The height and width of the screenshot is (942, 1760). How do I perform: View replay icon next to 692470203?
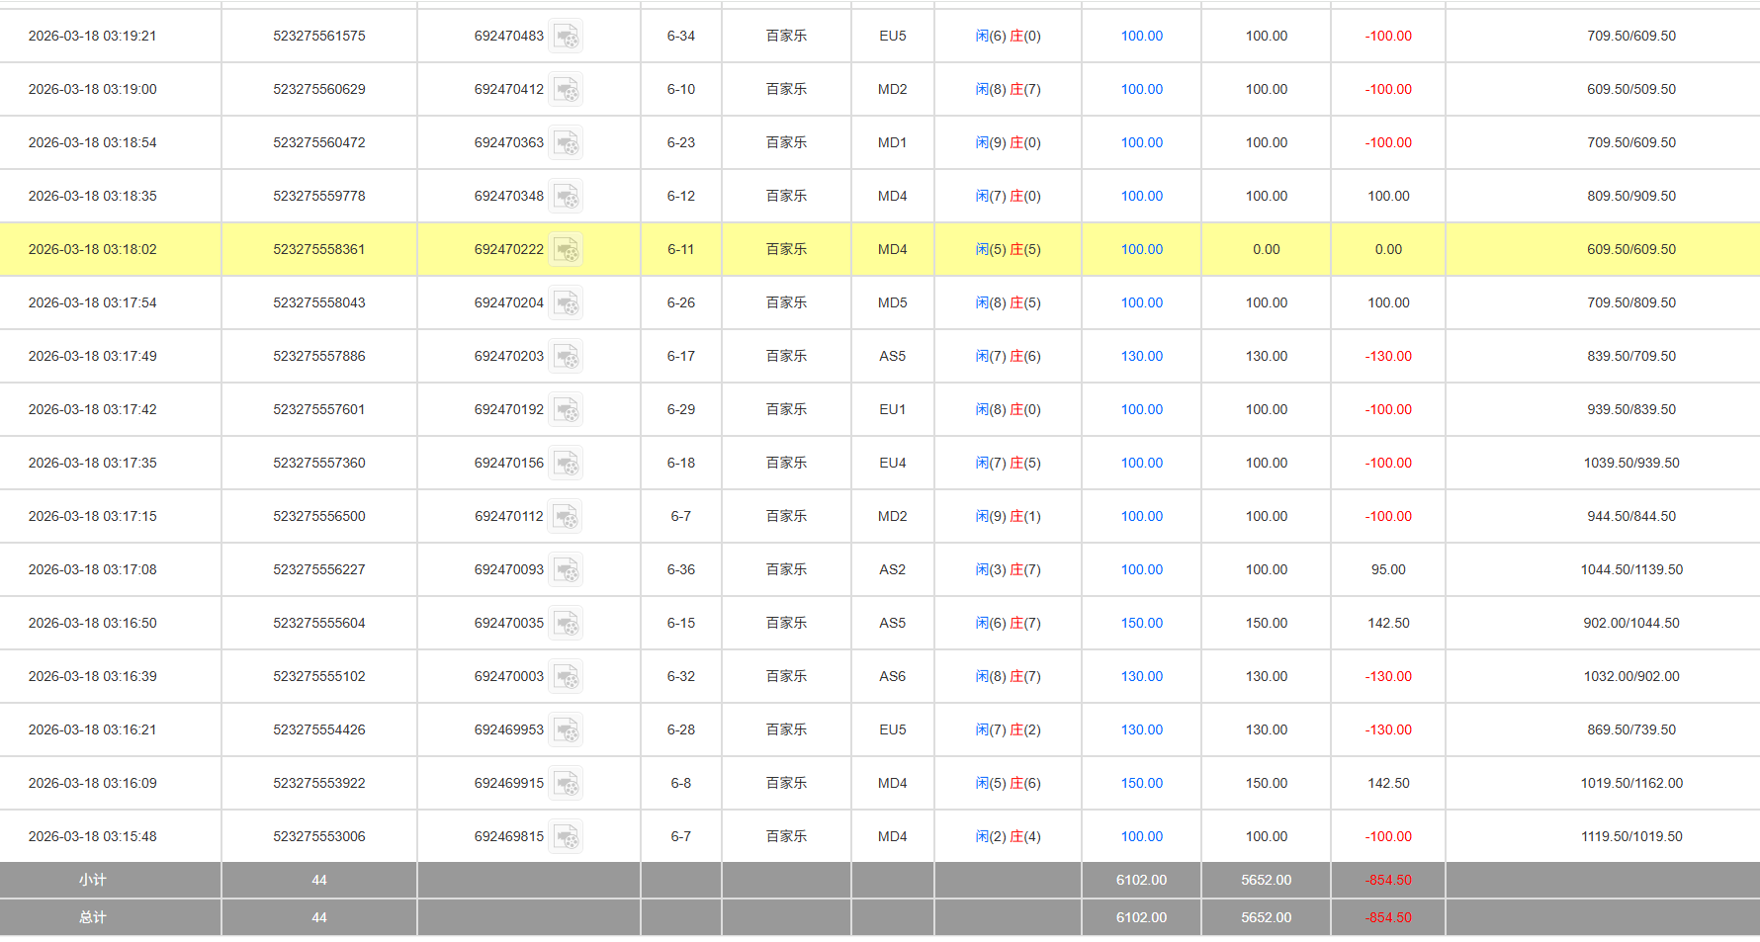point(566,357)
